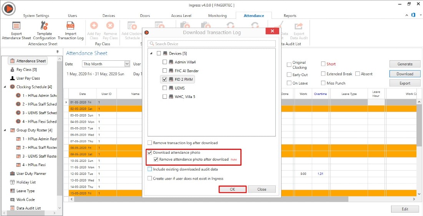Click the Search Device field
The image size is (423, 216).
tap(211, 44)
